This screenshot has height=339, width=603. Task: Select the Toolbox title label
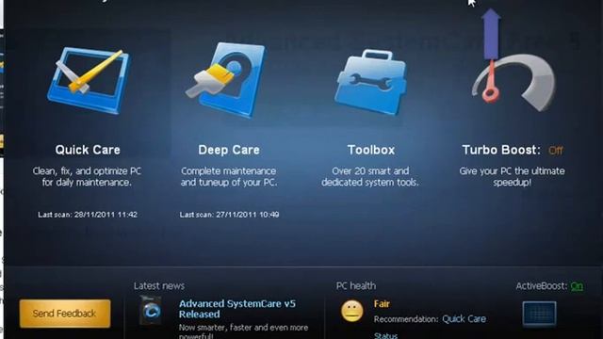click(371, 150)
